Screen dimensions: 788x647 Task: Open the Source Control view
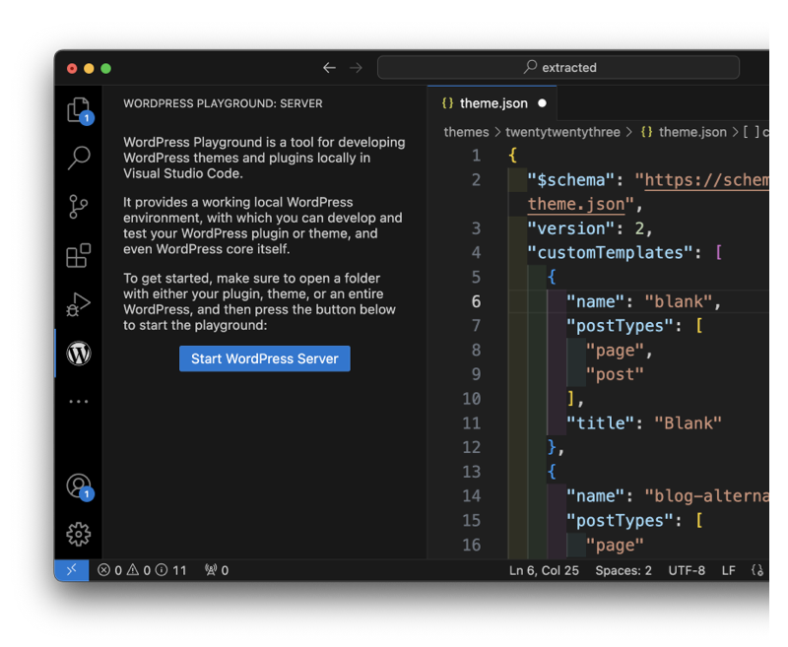pyautogui.click(x=79, y=207)
